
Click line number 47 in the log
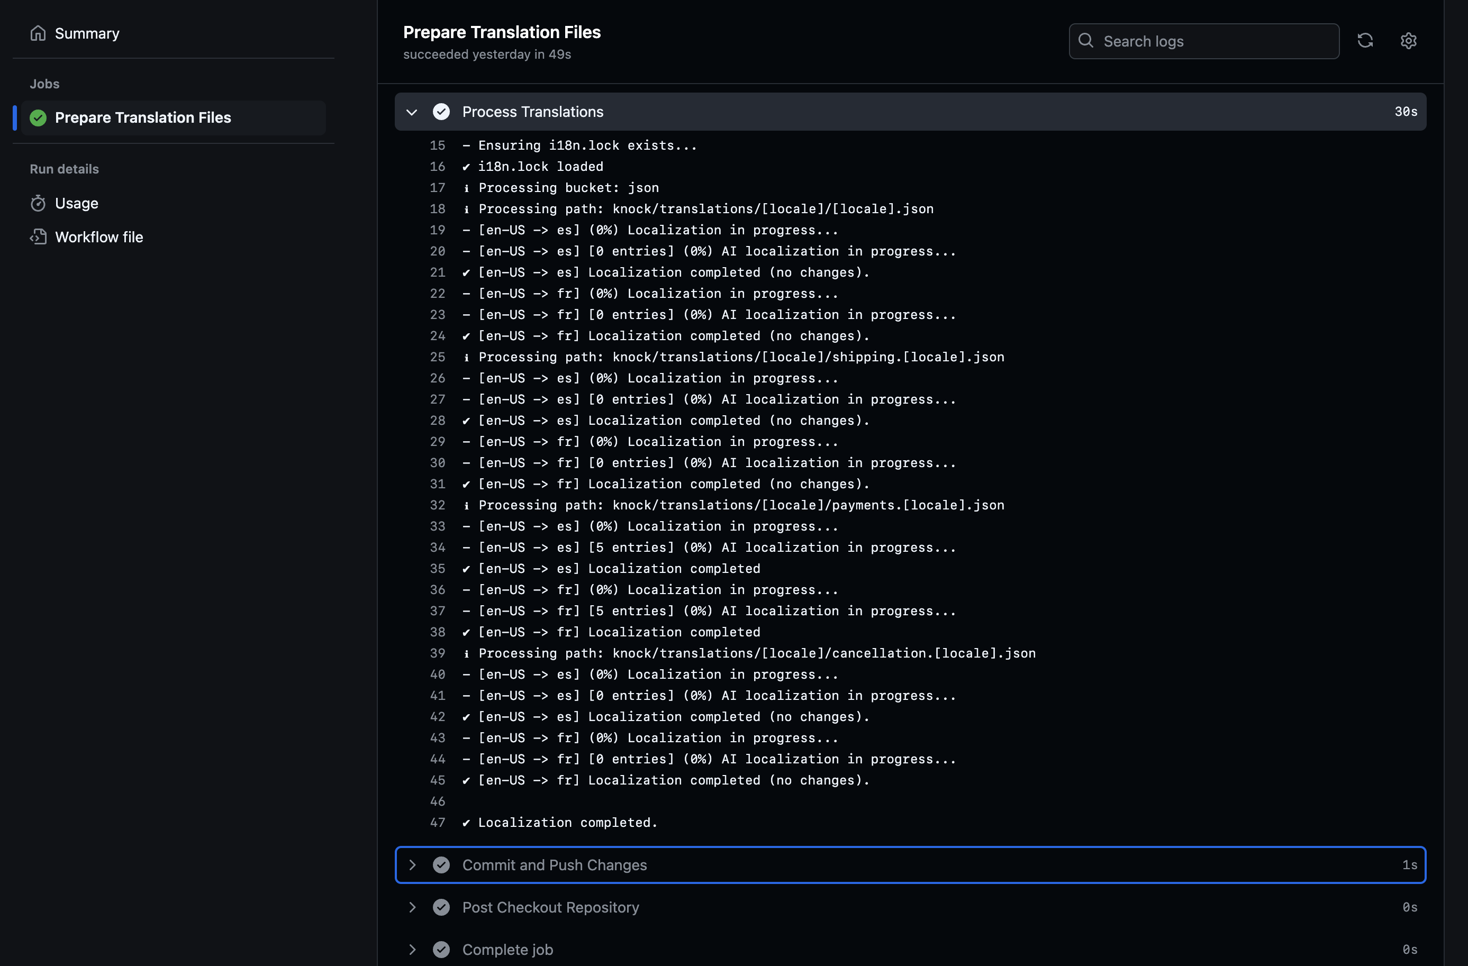coord(437,822)
